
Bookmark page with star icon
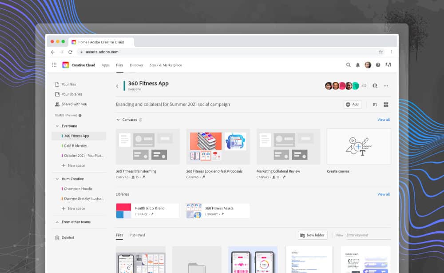pyautogui.click(x=381, y=52)
